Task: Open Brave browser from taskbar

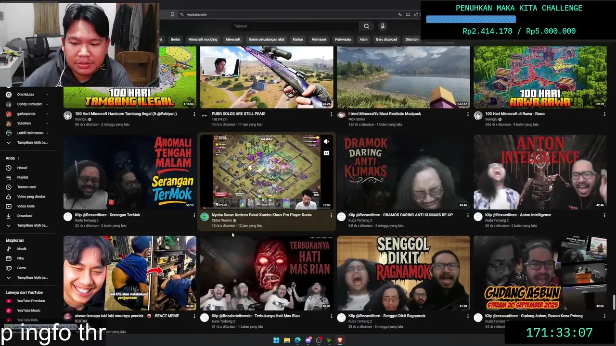Action: (x=340, y=340)
